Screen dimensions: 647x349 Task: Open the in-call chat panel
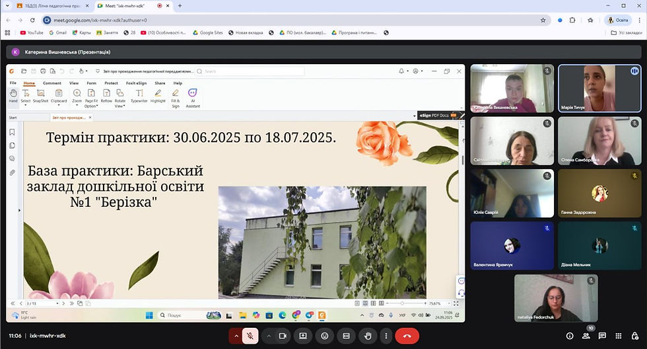[x=602, y=336]
